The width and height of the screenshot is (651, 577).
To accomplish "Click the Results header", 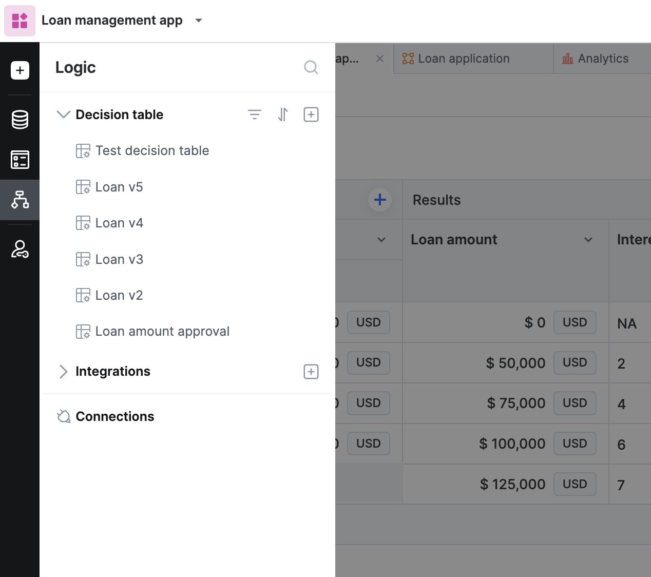I will pyautogui.click(x=437, y=200).
